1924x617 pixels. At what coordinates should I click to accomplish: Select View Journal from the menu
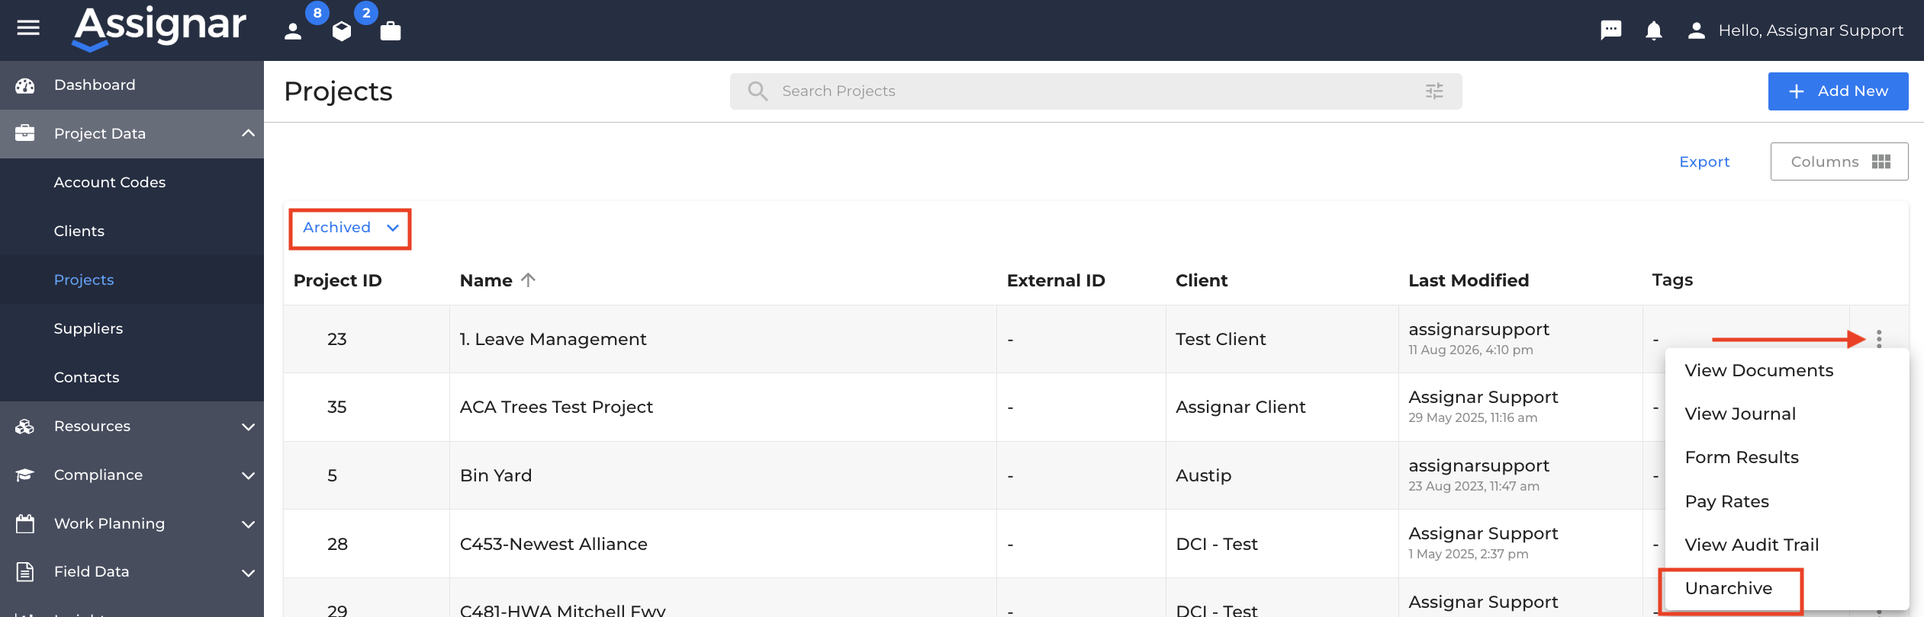click(1740, 414)
